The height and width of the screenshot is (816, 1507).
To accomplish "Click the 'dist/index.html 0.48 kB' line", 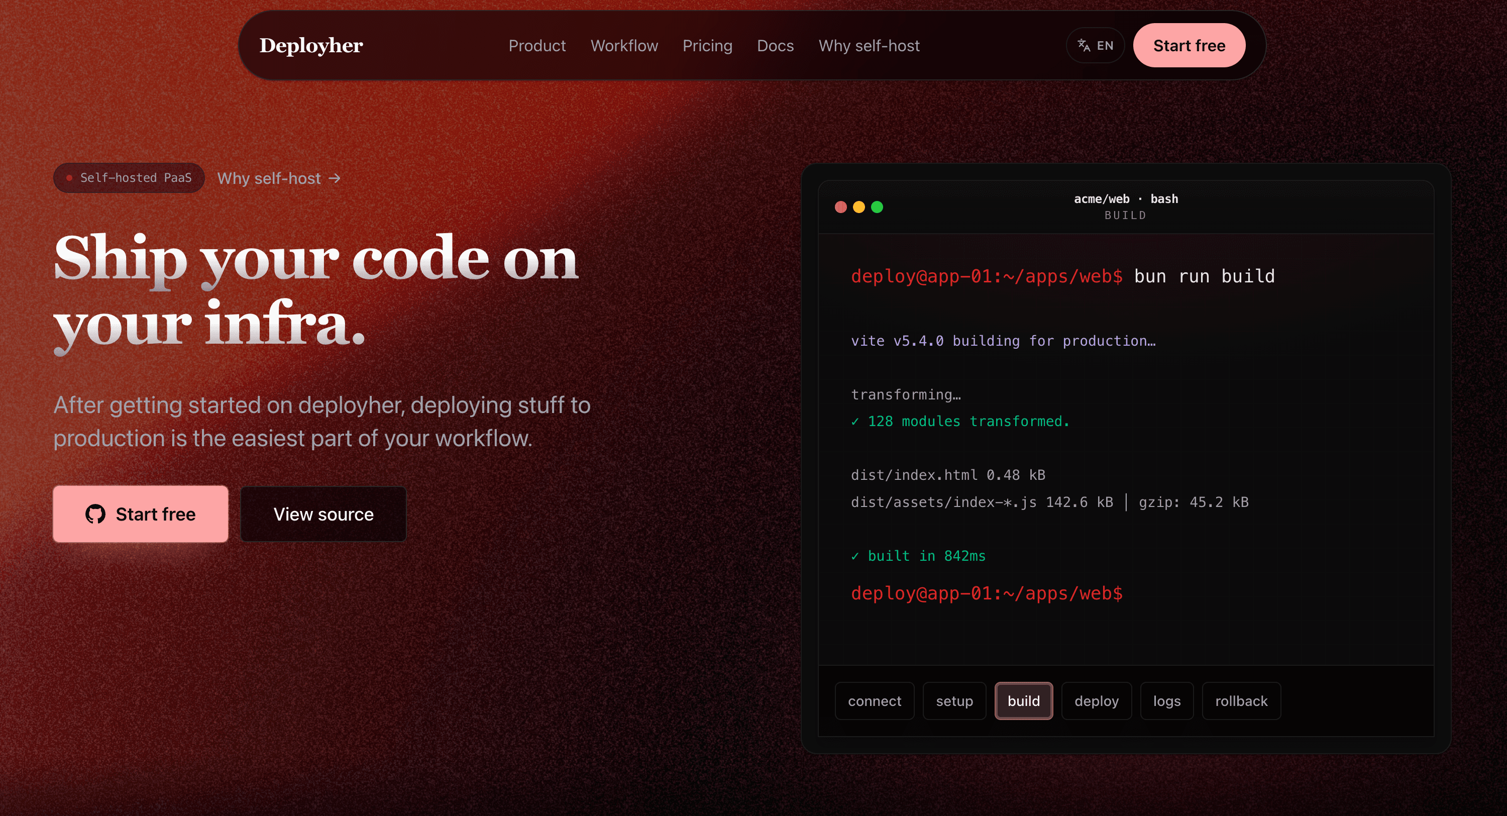I will pyautogui.click(x=948, y=475).
